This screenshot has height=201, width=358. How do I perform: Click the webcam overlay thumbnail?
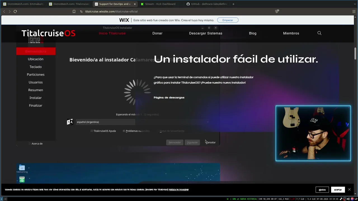coord(313,133)
